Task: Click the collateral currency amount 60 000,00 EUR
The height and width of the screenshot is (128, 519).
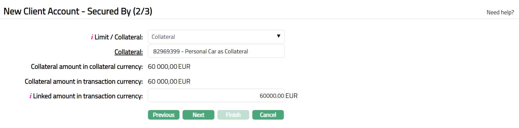Action: point(169,67)
